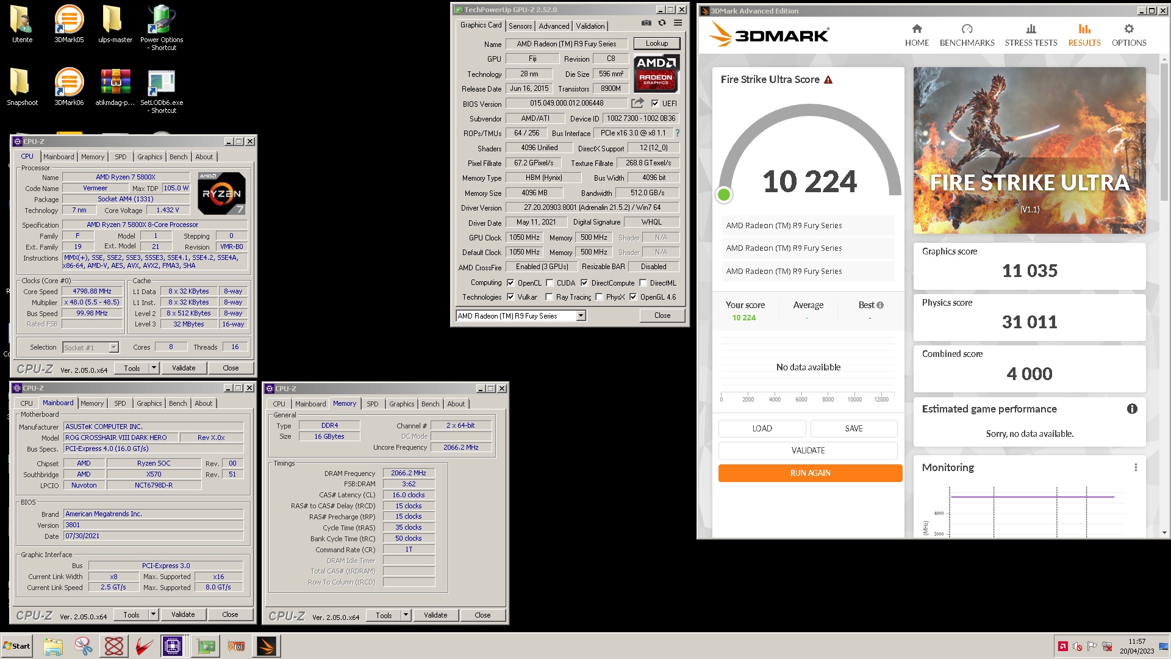Toggle the UEFI checkbox in GPU-Z

click(x=655, y=104)
